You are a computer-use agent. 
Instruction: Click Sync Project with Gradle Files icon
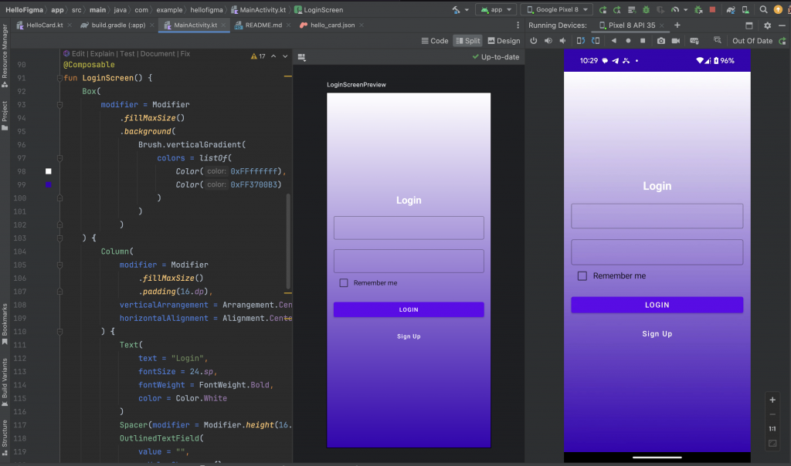[x=731, y=9]
